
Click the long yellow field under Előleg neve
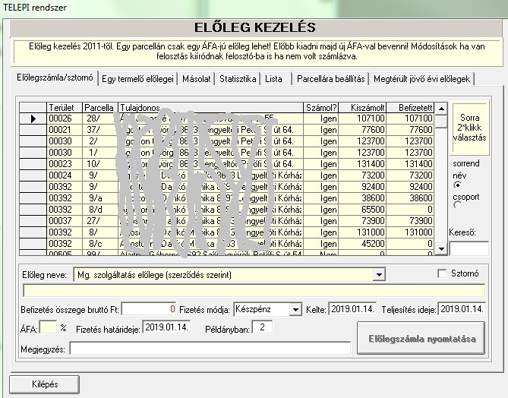point(254,290)
